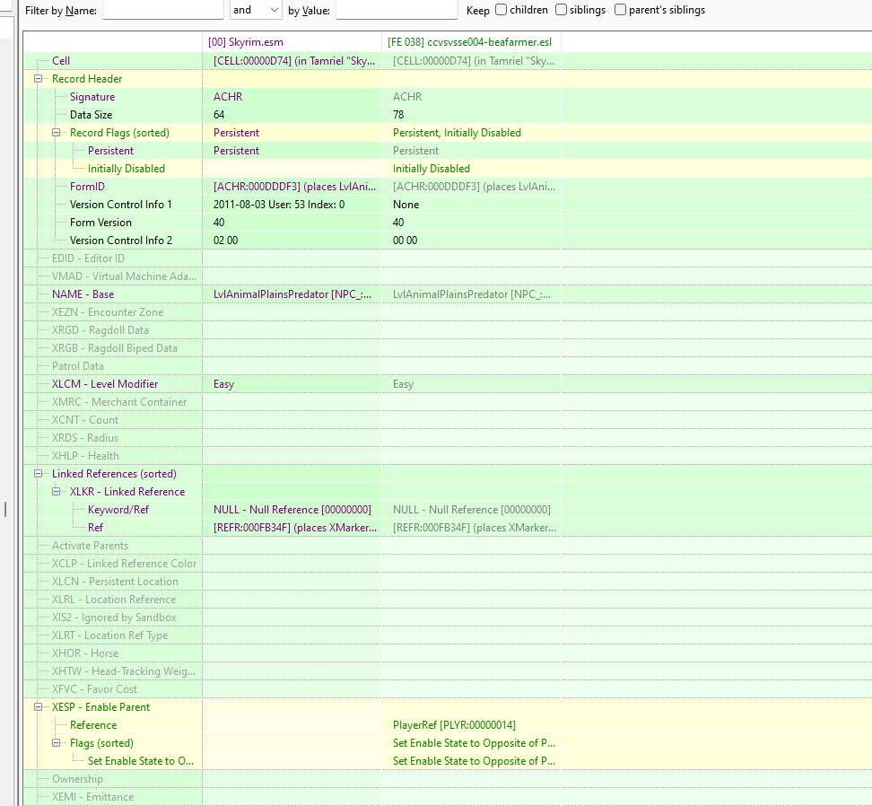Select the XHTW - Head-Tracking Weight row
Image resolution: width=872 pixels, height=806 pixels.
click(x=124, y=671)
